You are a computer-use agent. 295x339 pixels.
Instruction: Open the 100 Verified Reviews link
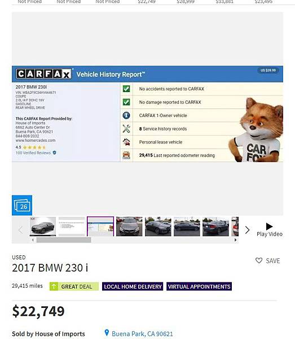(x=33, y=153)
